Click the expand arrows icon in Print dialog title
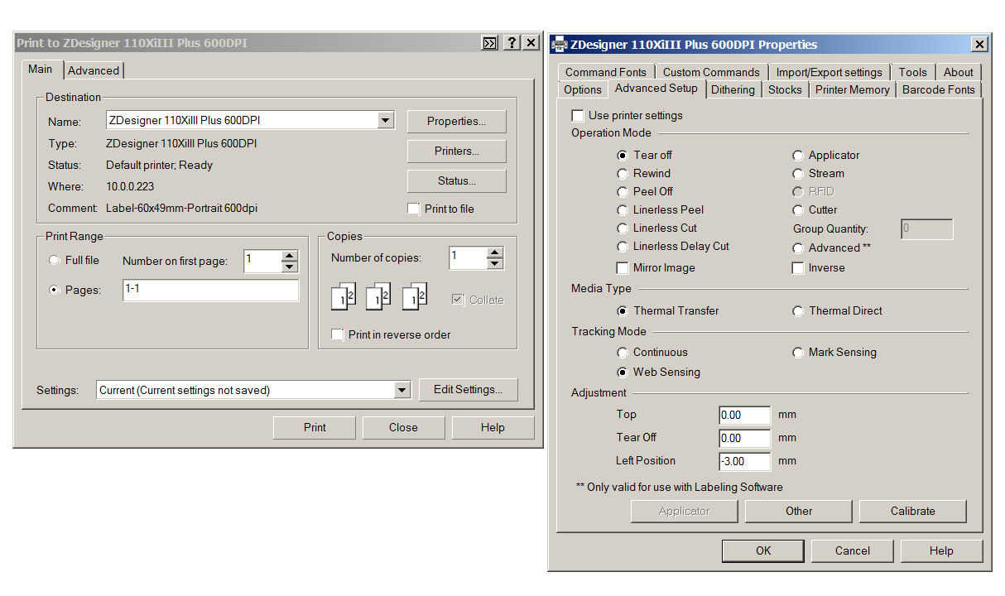This screenshot has width=1005, height=596. point(490,43)
